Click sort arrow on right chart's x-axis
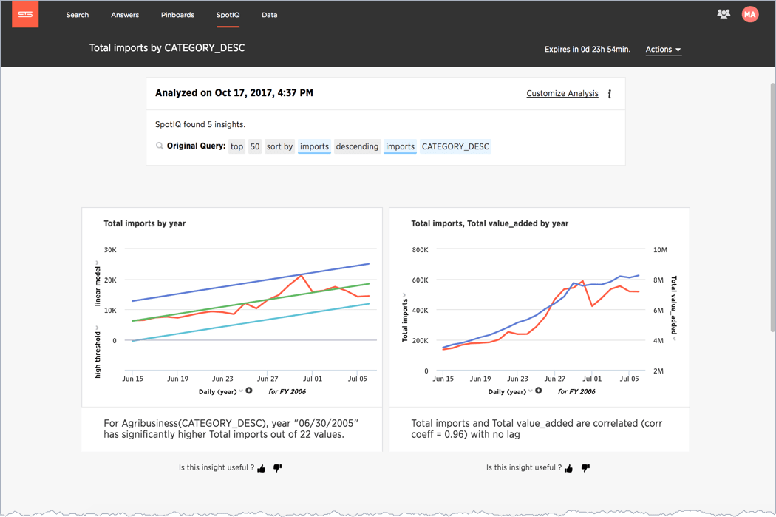Screen dimensions: 776x517 coord(539,391)
